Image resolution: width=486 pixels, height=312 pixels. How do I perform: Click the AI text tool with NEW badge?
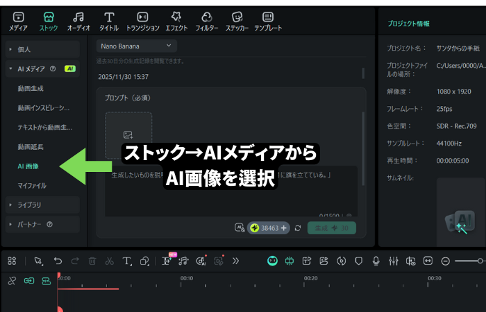[167, 261]
